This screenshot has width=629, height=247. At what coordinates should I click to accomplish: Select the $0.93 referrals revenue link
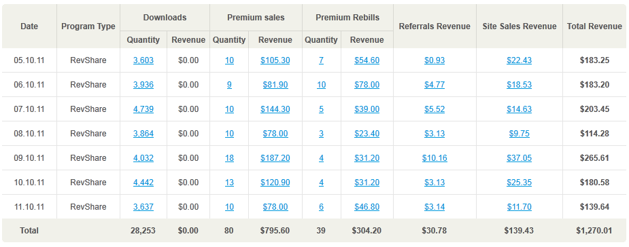pos(435,60)
